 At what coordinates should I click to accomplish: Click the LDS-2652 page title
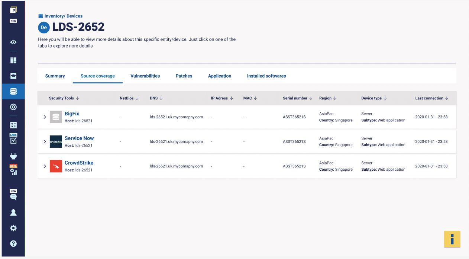(x=78, y=27)
